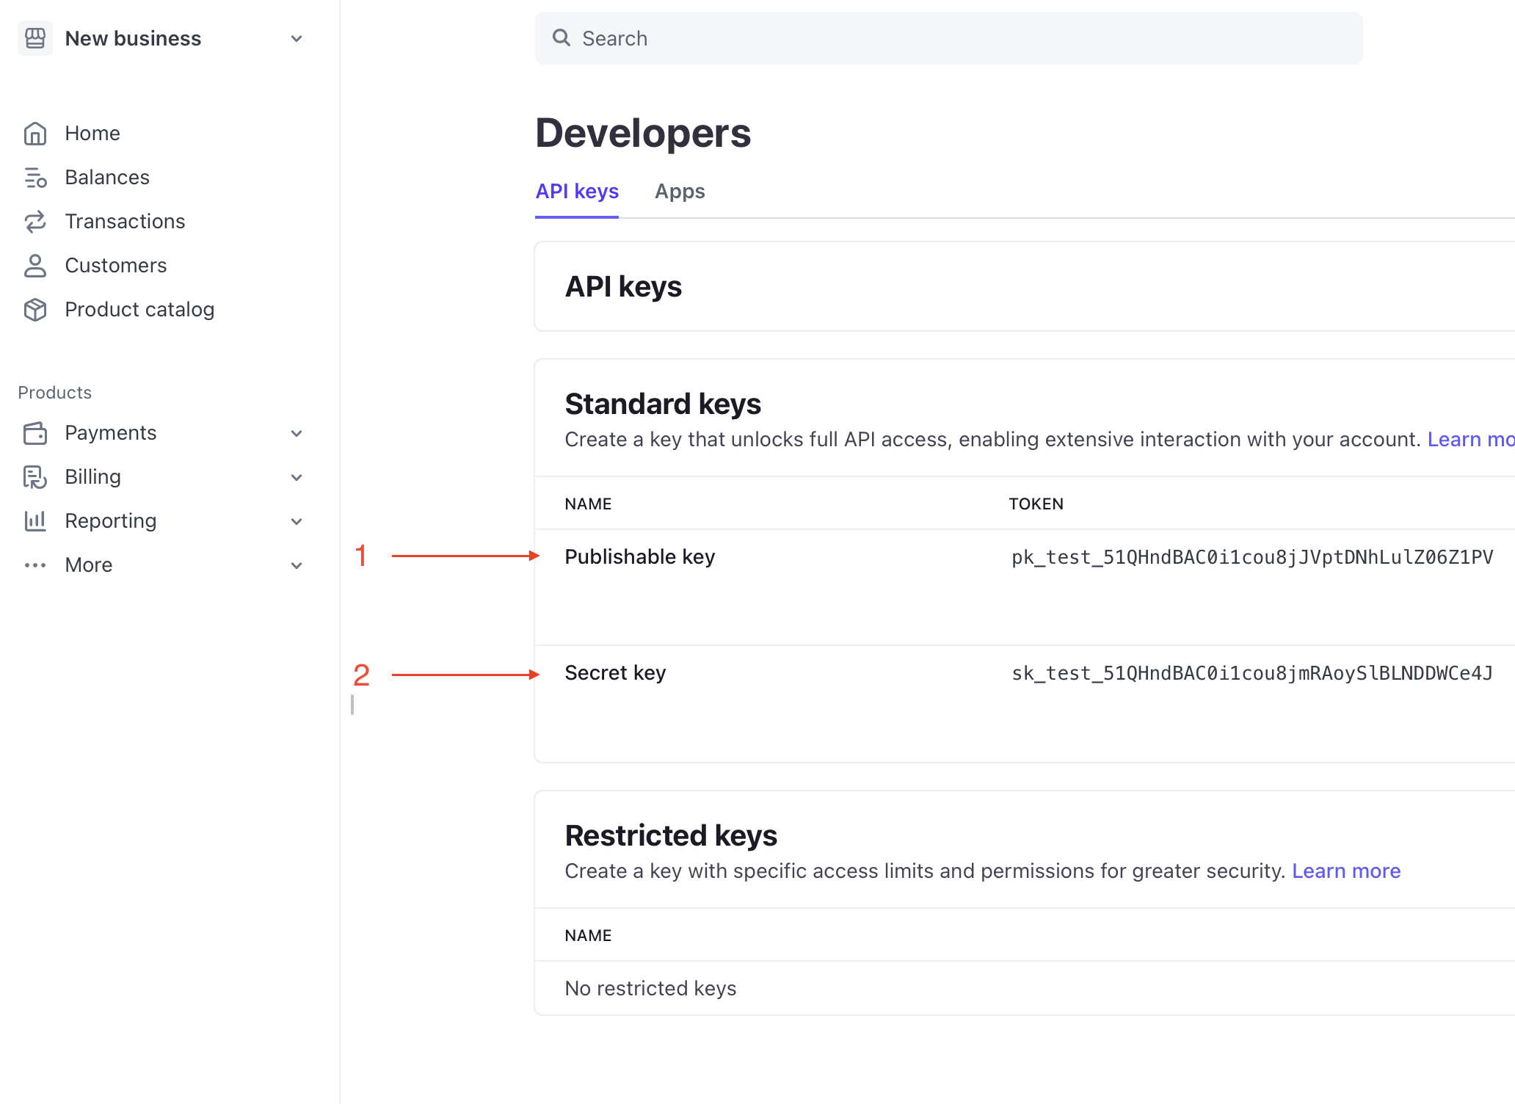This screenshot has width=1515, height=1104.
Task: Open Transactions via its arrows icon
Action: tap(35, 222)
